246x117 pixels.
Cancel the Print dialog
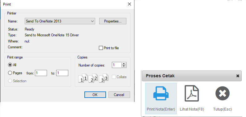pyautogui.click(x=119, y=95)
